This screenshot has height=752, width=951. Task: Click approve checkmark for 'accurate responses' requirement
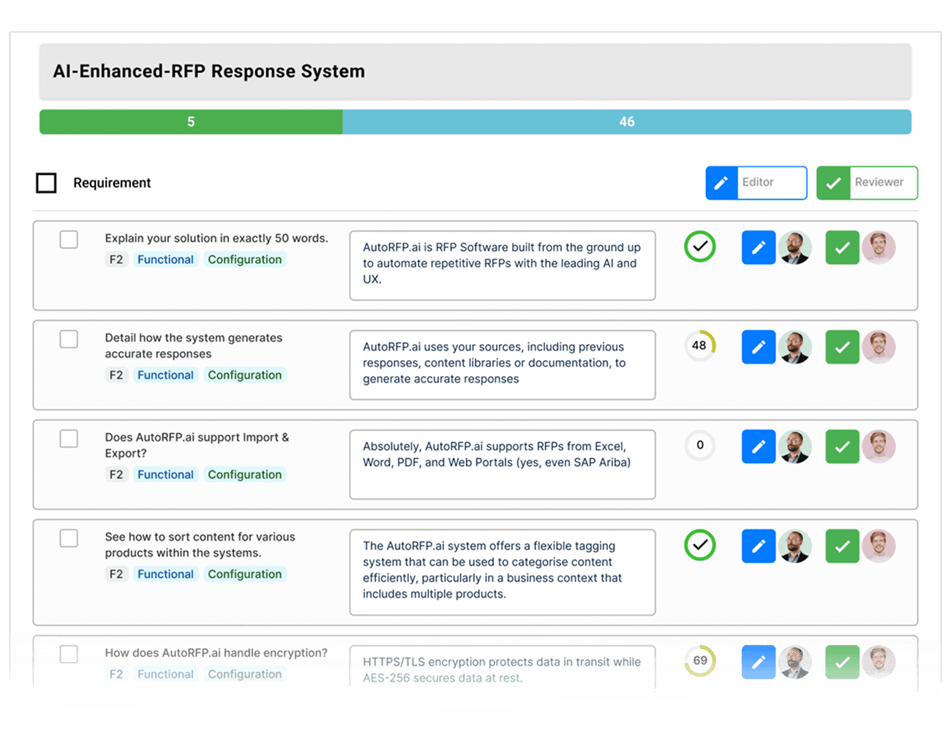(842, 347)
